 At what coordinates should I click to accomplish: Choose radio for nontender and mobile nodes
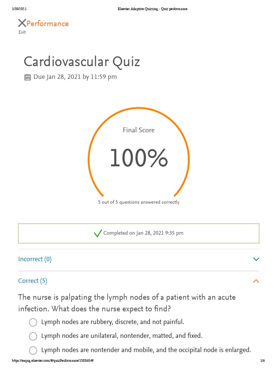pyautogui.click(x=33, y=350)
